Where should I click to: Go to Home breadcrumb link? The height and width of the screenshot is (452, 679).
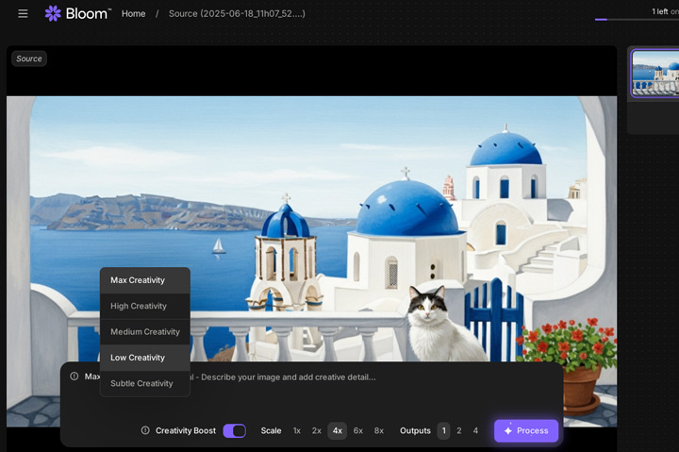click(133, 14)
